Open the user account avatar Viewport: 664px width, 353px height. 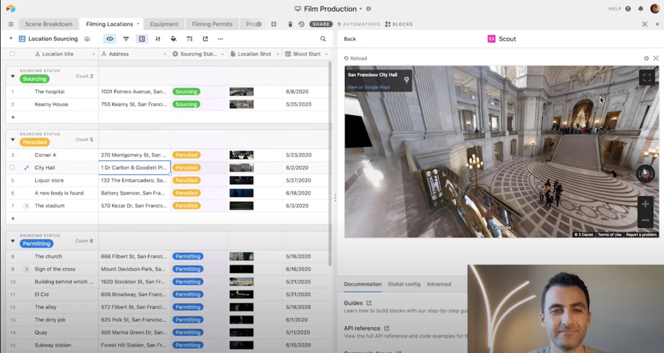click(x=655, y=9)
